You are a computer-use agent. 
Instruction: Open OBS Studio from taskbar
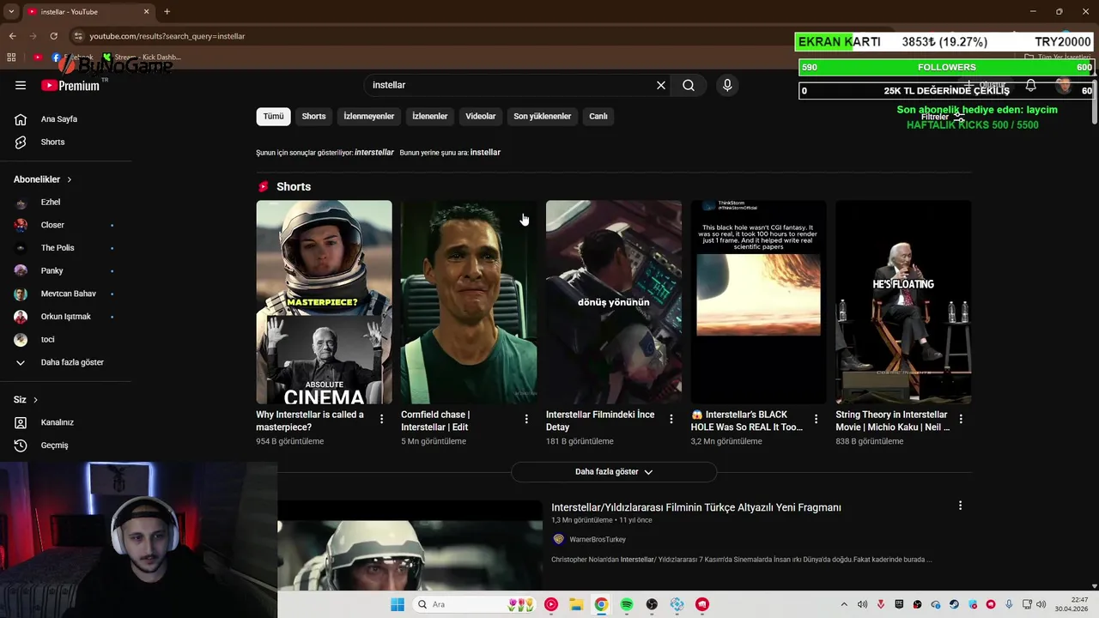click(652, 604)
